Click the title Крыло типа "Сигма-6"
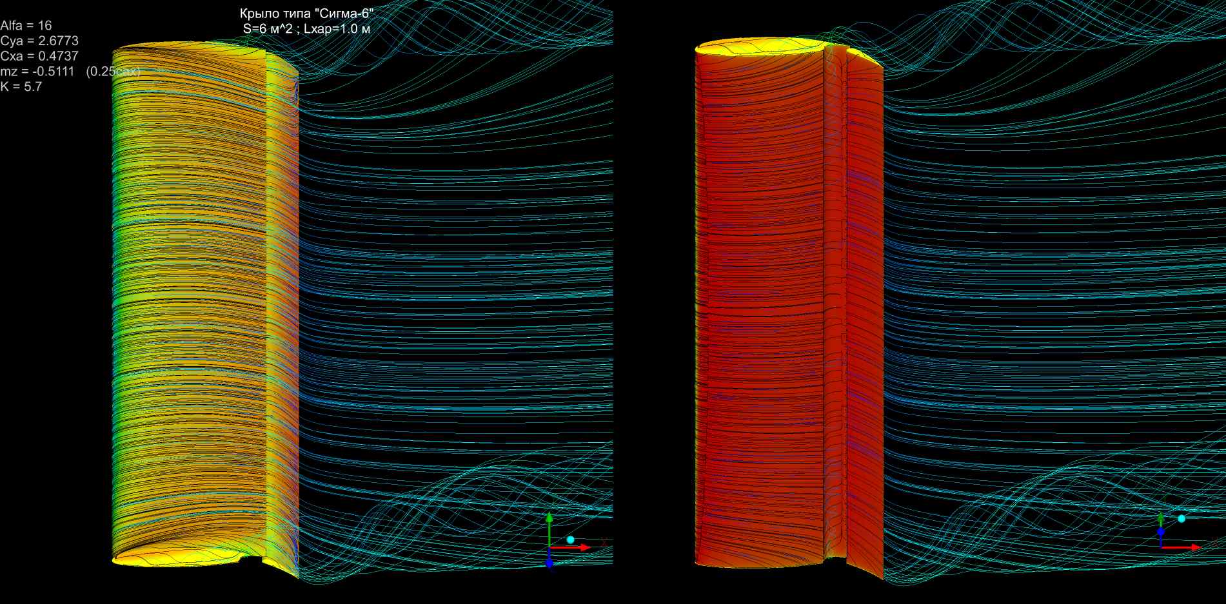 coord(306,13)
